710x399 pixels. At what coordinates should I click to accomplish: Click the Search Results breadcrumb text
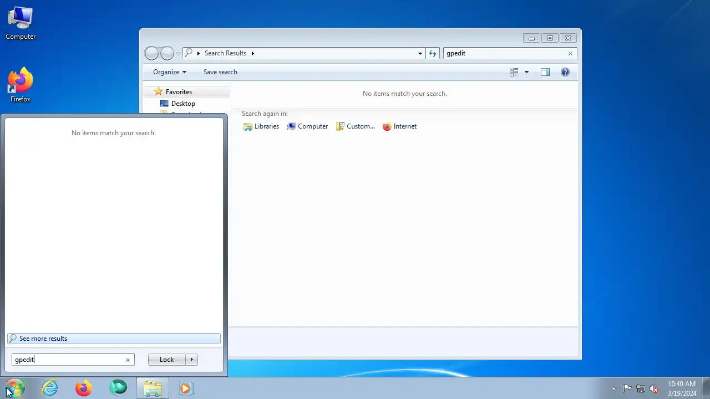(225, 53)
